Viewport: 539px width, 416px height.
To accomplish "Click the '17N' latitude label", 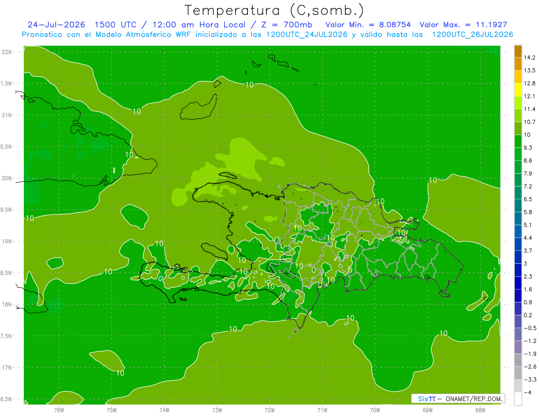I will [x=8, y=368].
